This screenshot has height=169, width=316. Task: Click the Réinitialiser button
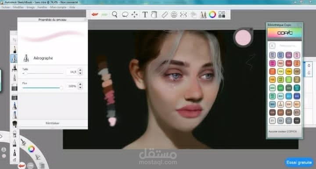coord(52,123)
